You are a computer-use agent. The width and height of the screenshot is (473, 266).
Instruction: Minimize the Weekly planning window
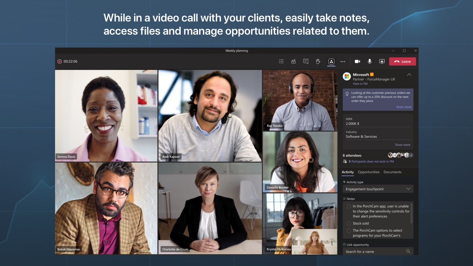[392, 51]
